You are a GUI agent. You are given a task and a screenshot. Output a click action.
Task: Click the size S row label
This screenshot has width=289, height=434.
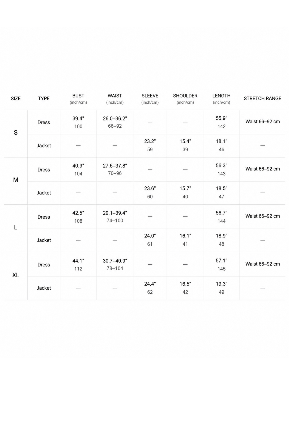point(16,132)
